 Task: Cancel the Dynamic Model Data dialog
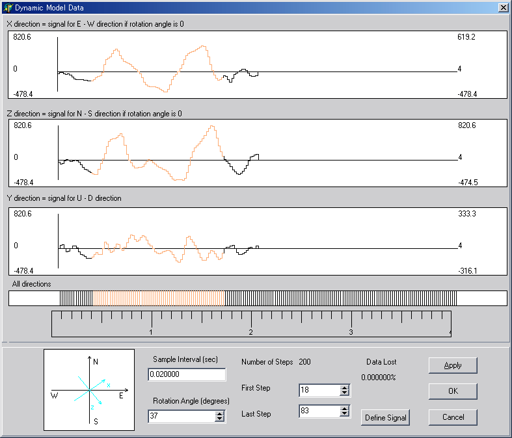tap(453, 417)
